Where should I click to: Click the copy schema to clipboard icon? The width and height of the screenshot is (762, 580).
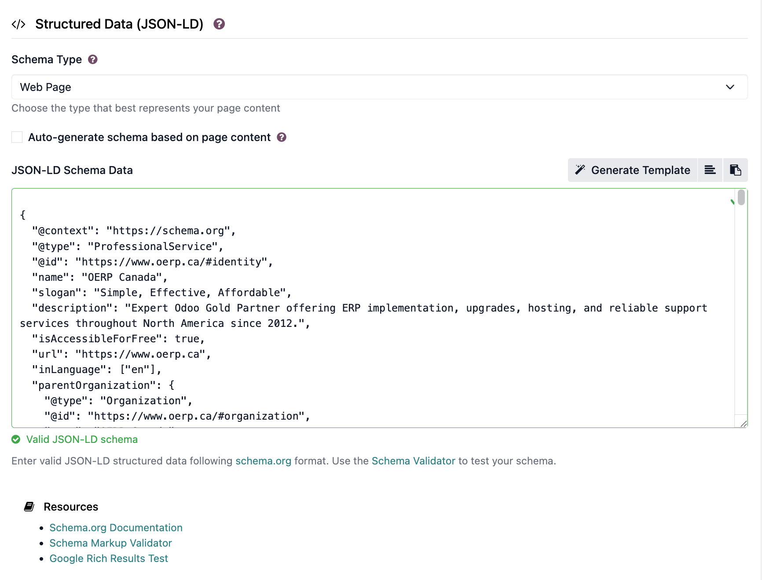(x=736, y=170)
